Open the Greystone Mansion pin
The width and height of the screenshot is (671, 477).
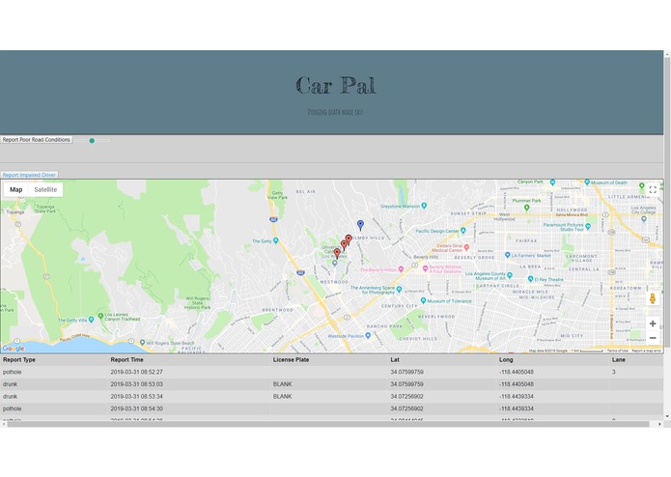[424, 206]
